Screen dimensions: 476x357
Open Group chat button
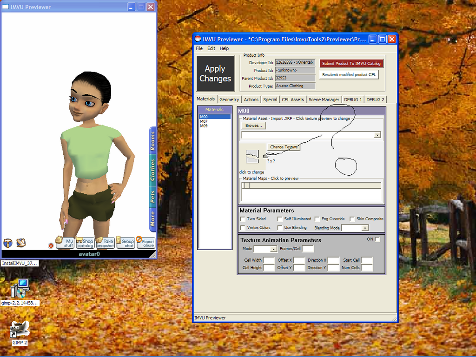[x=126, y=242]
